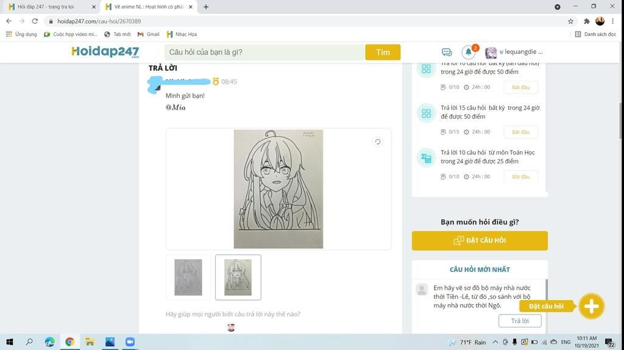Image resolution: width=624 pixels, height=350 pixels.
Task: Click the Hoidap247 logo
Action: tap(105, 52)
